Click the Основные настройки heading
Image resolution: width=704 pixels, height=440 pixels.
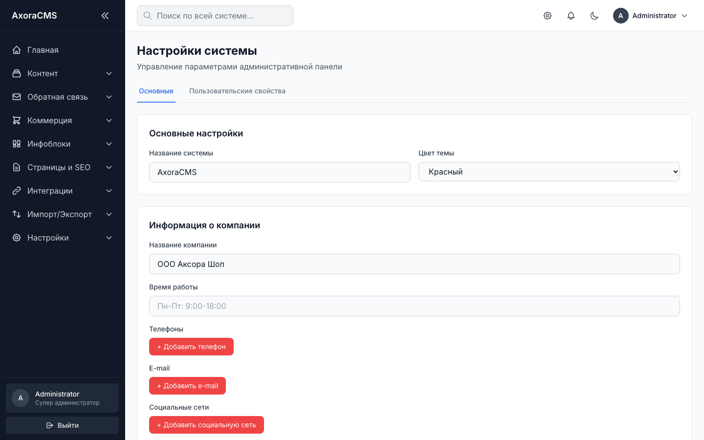tap(196, 133)
